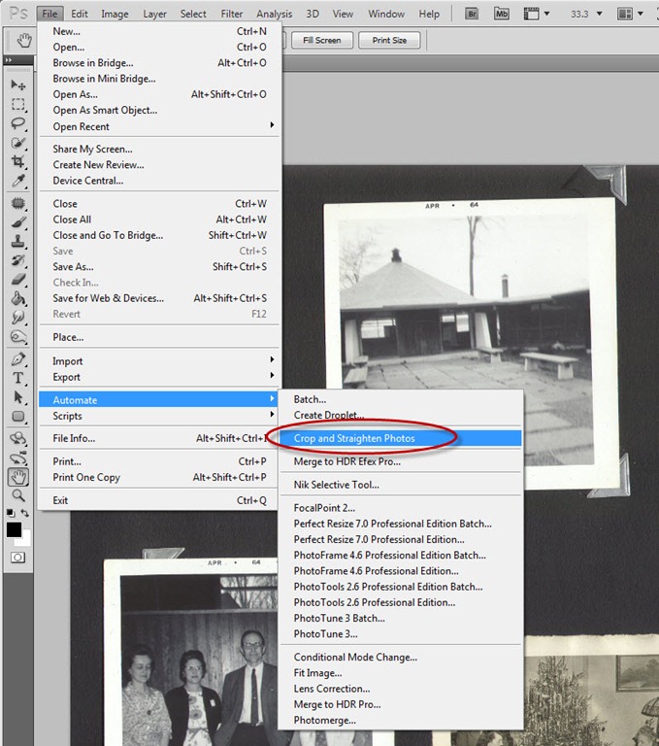
Task: Choose Merge to HDR Pro...
Action: tap(400, 704)
